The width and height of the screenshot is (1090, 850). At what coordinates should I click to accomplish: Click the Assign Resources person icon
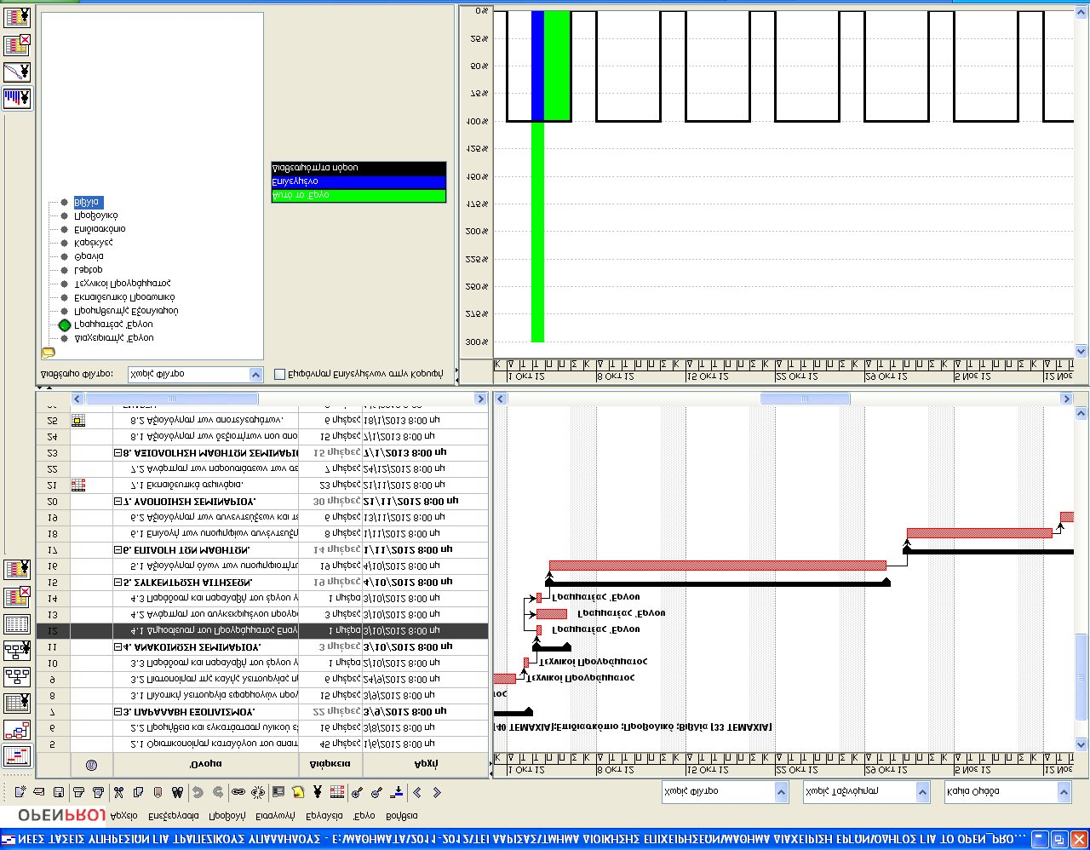point(317,792)
